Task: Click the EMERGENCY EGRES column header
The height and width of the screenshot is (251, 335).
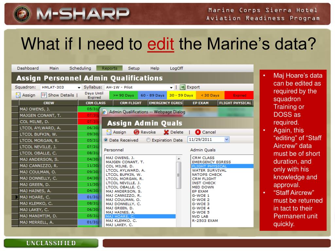Action: point(166,103)
